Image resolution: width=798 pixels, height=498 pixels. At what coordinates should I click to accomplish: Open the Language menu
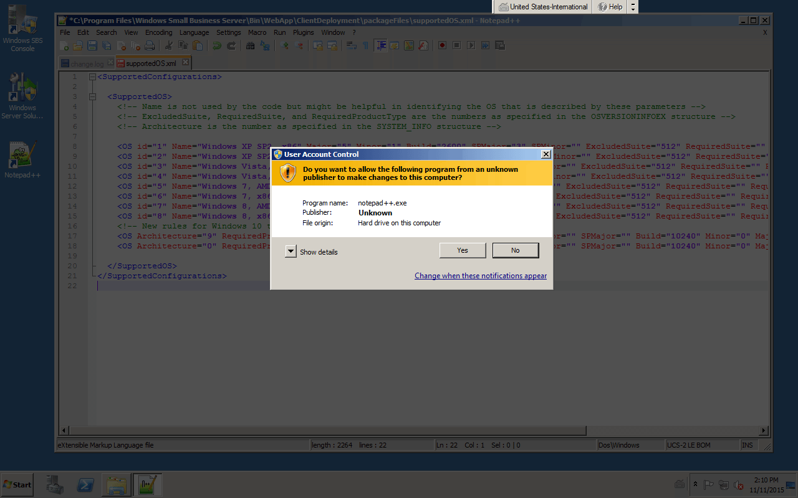195,32
